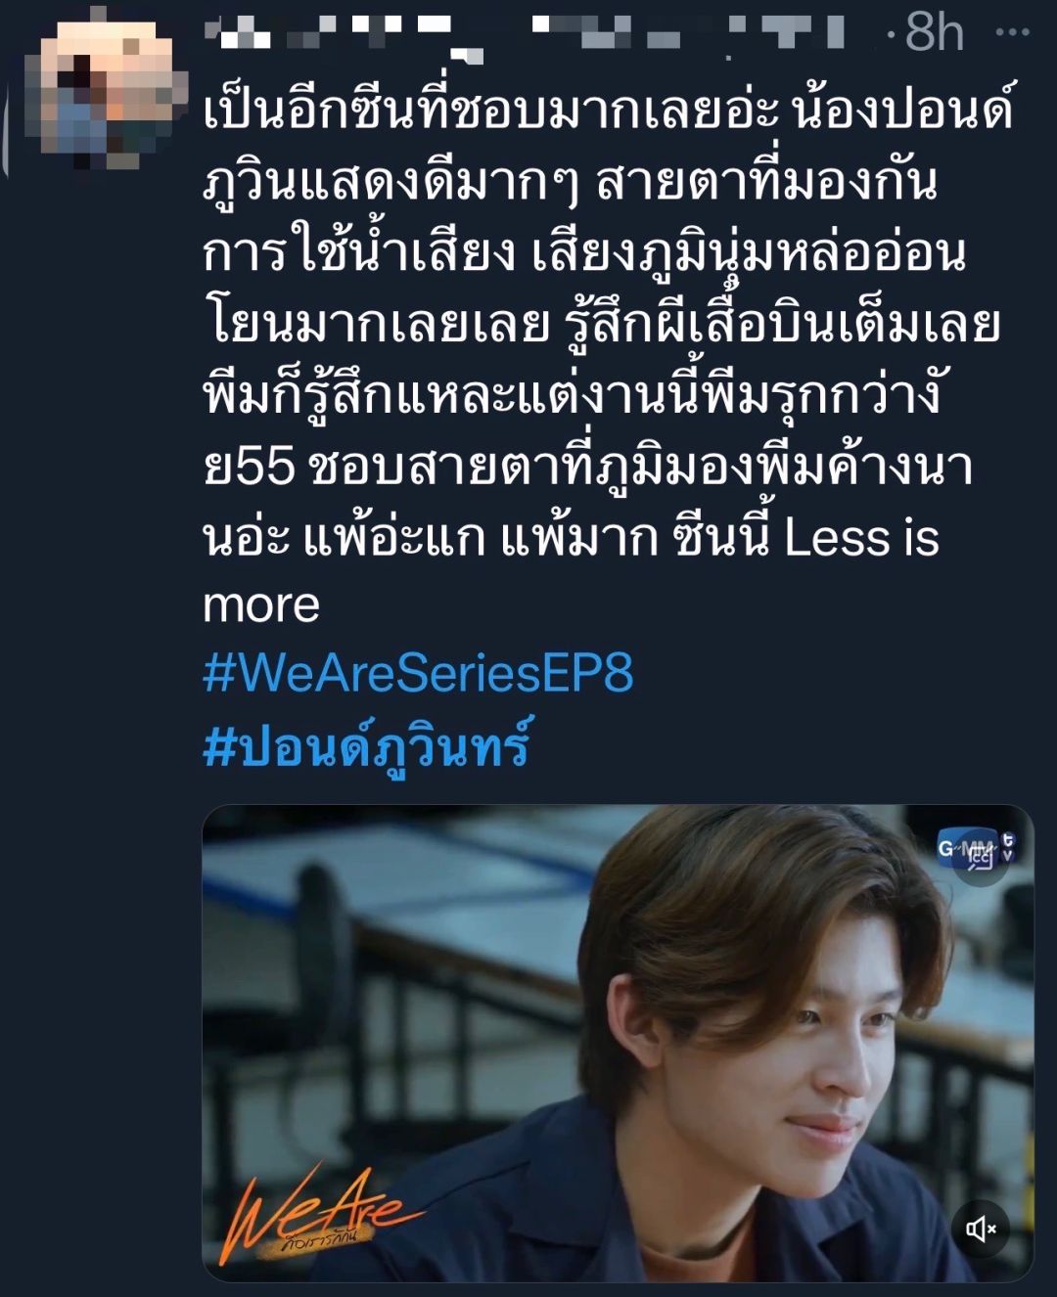
Task: Click the word 'more' ending the tweet
Action: coord(261,605)
